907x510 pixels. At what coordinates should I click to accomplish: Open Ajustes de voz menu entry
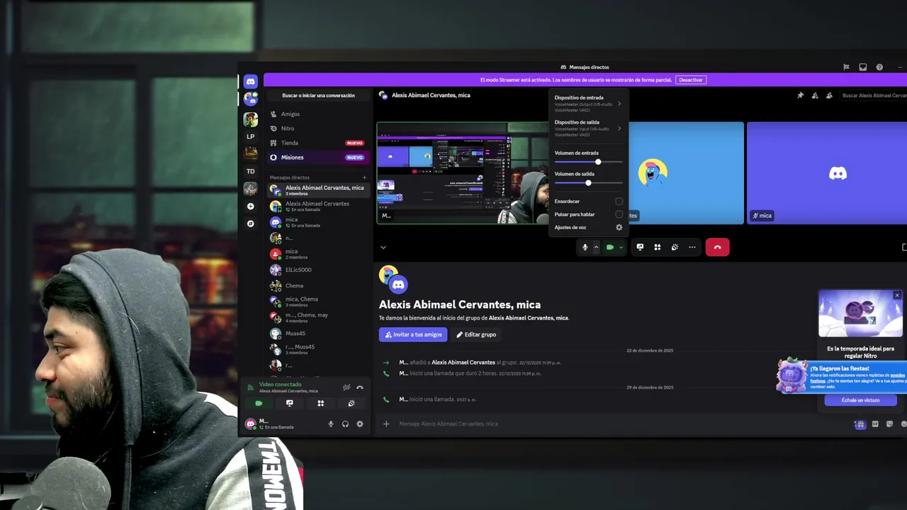tap(588, 227)
